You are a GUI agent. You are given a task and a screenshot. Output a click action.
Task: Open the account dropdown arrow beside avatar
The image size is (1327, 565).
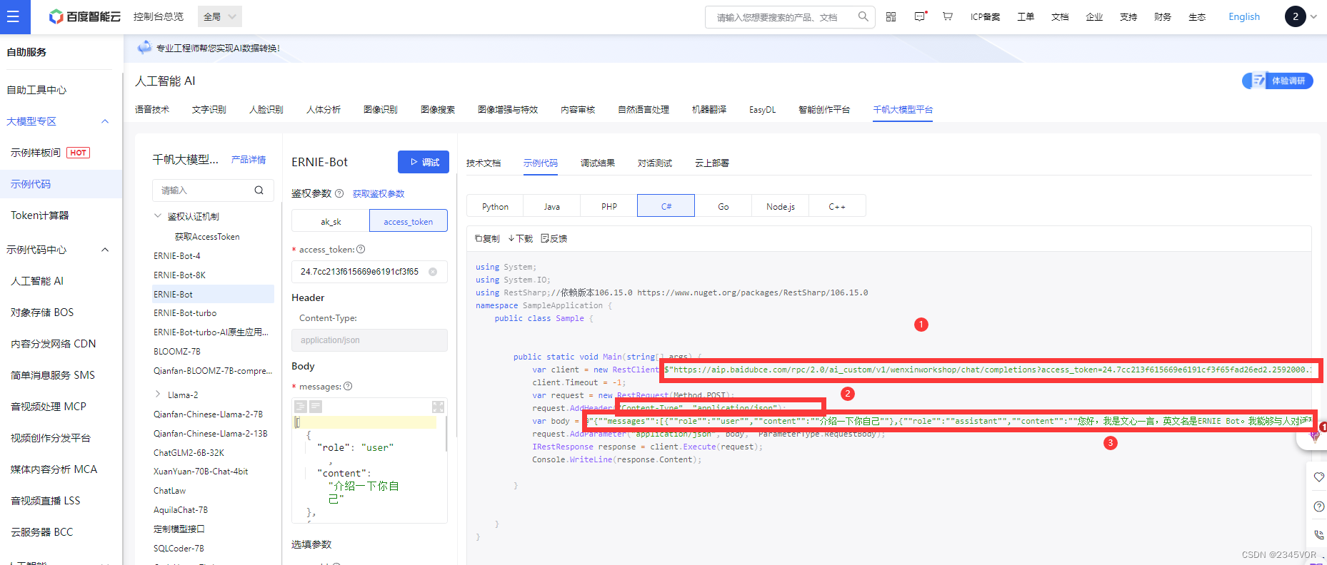(x=1313, y=16)
